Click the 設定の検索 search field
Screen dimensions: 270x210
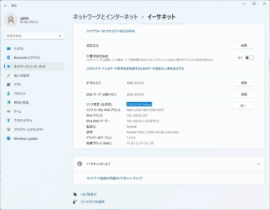click(31, 36)
